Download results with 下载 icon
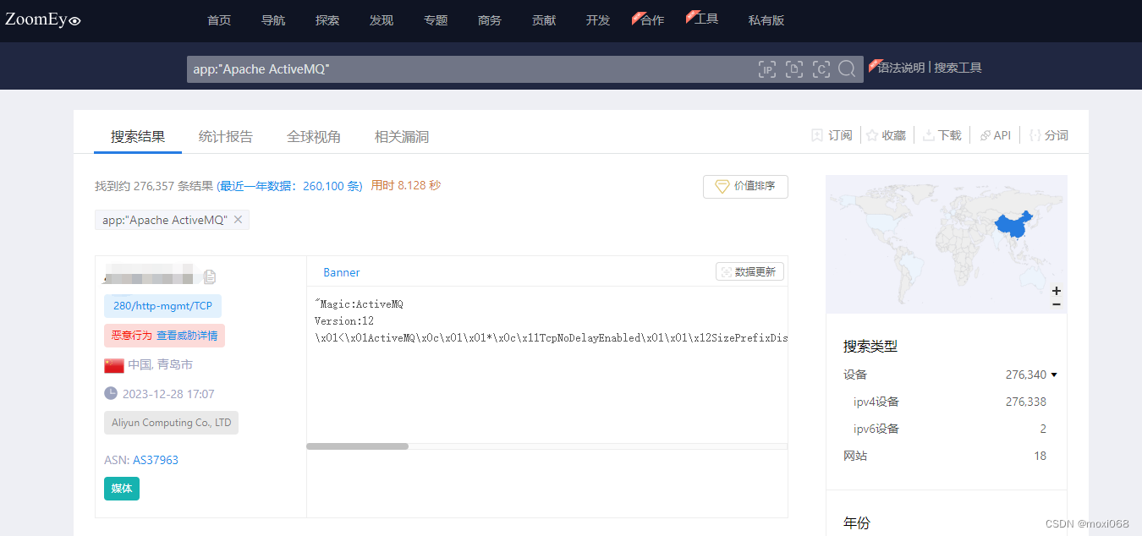1142x536 pixels. tap(928, 135)
